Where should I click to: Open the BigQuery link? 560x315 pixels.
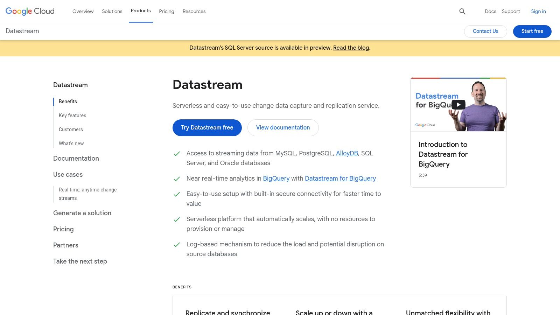276,178
